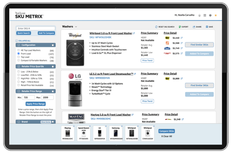The width and height of the screenshot is (232, 155).
Task: Open Home Depot $1,568 price link icon
Action: pos(182,43)
